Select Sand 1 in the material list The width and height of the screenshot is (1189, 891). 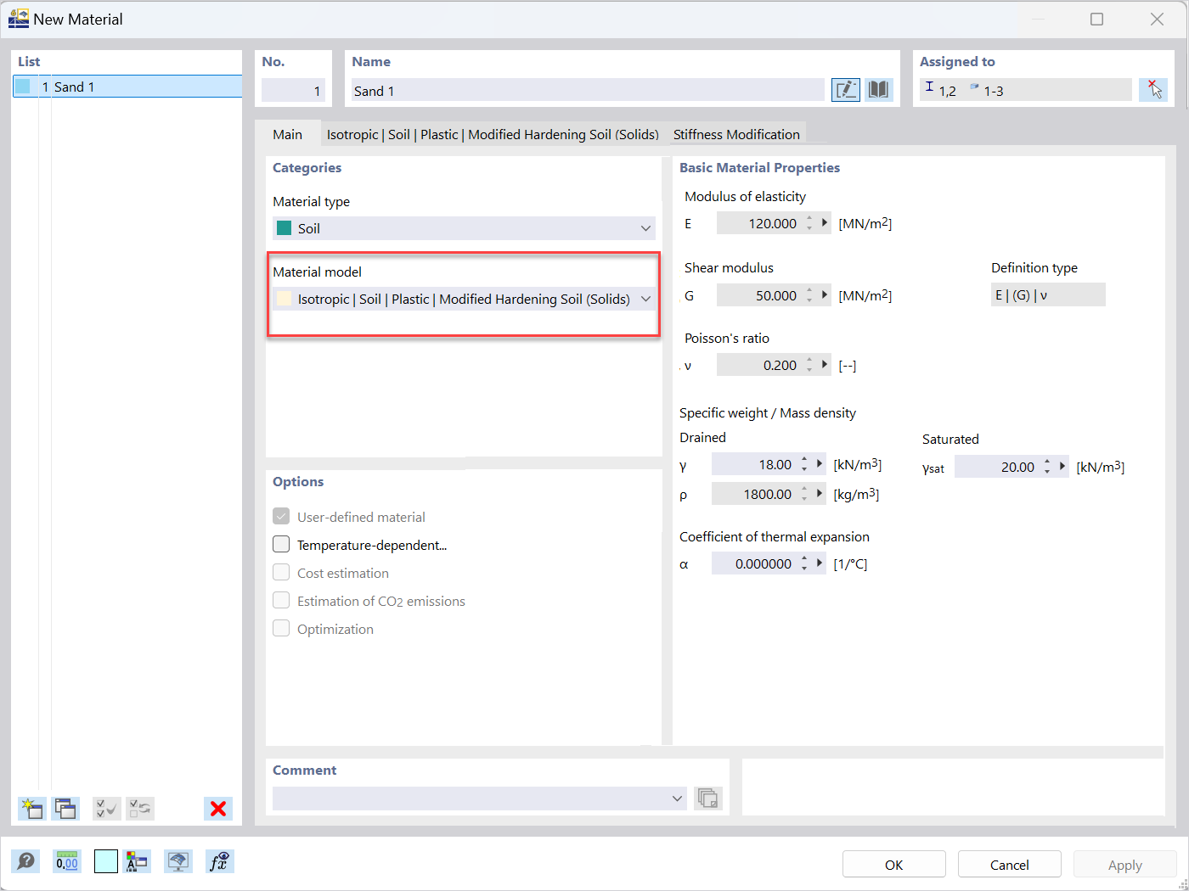tap(127, 87)
